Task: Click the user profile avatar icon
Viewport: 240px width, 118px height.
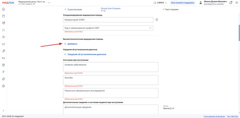Action: 201,3
